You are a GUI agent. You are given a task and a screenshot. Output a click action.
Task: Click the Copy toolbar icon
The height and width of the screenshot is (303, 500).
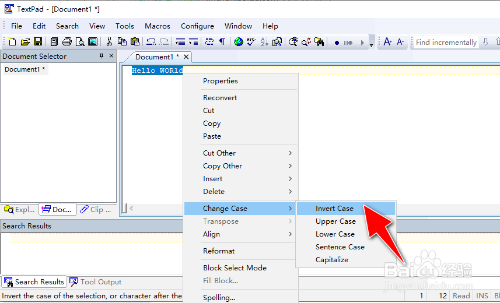tap(122, 42)
